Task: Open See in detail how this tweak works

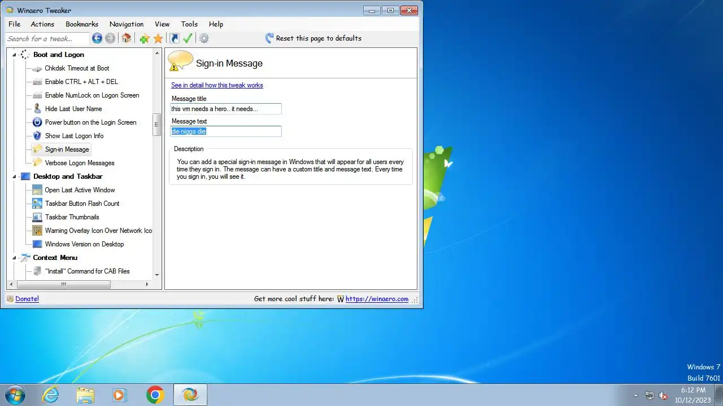Action: click(217, 85)
